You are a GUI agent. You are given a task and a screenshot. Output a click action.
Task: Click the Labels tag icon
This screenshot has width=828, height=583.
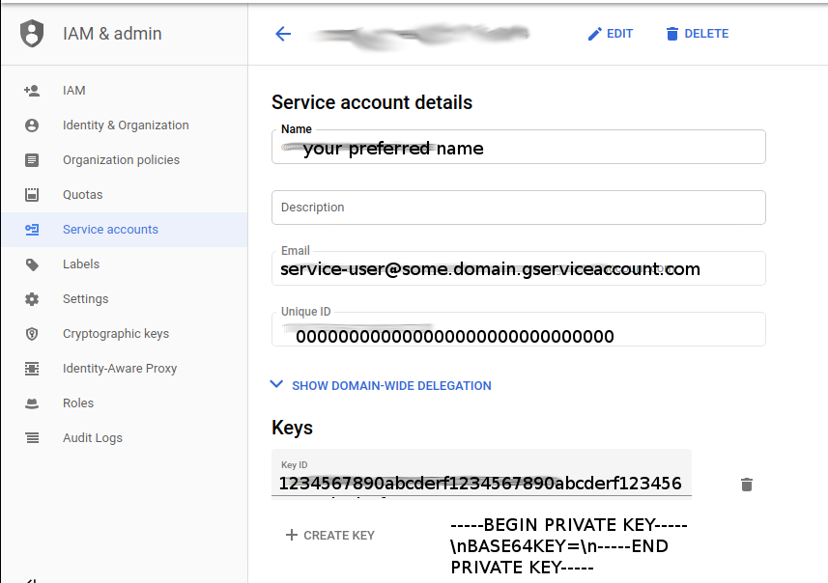32,264
